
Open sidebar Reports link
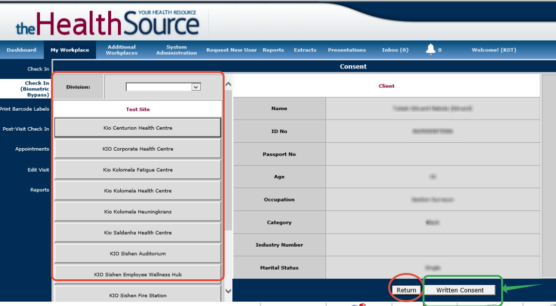point(40,190)
